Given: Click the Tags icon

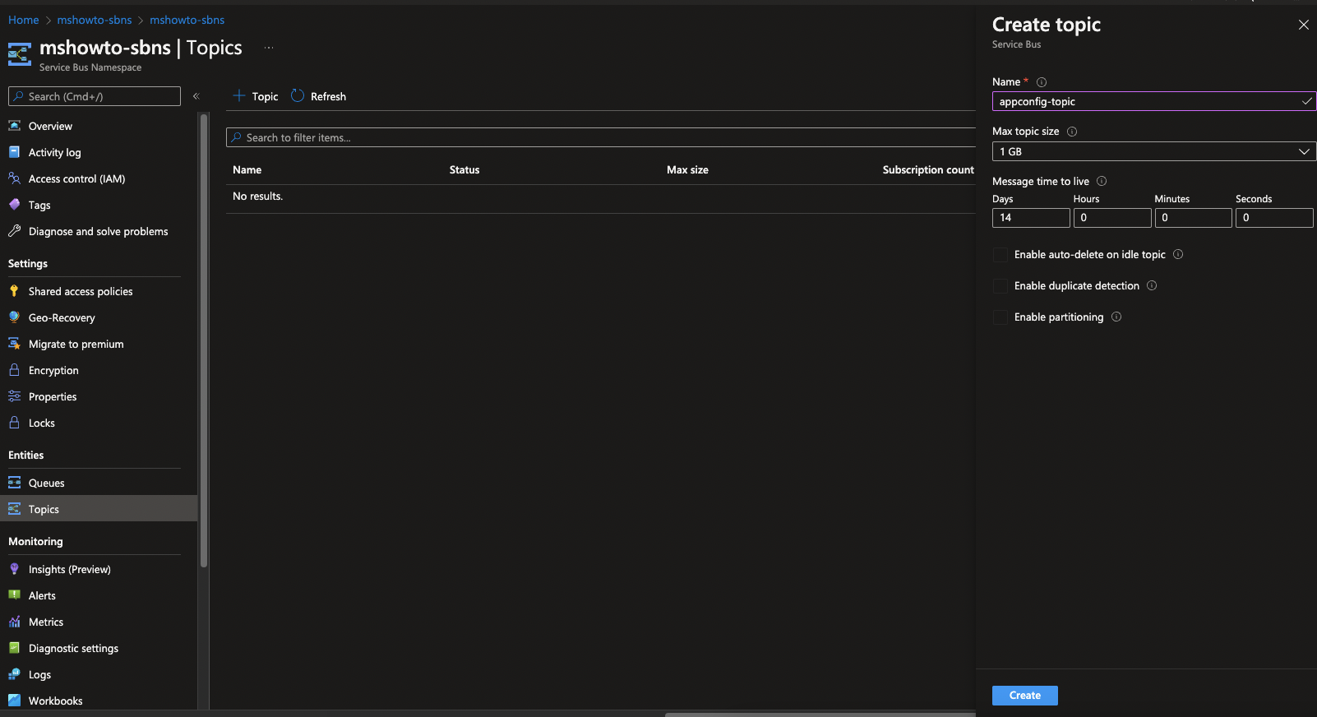Looking at the screenshot, I should [14, 205].
